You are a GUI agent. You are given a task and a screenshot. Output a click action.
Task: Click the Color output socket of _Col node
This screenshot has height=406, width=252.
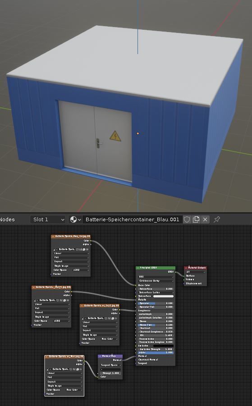tap(91, 241)
